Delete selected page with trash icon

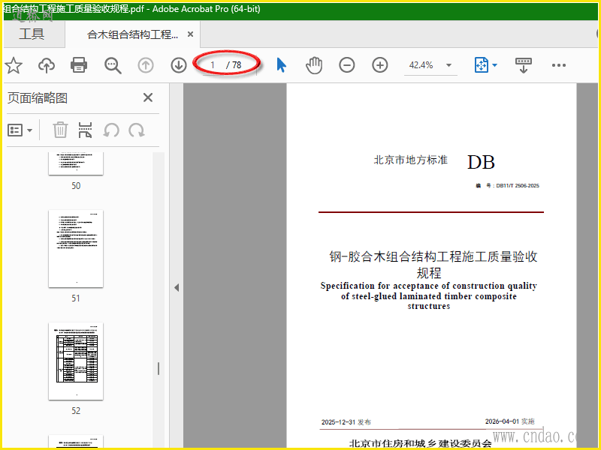(60, 130)
